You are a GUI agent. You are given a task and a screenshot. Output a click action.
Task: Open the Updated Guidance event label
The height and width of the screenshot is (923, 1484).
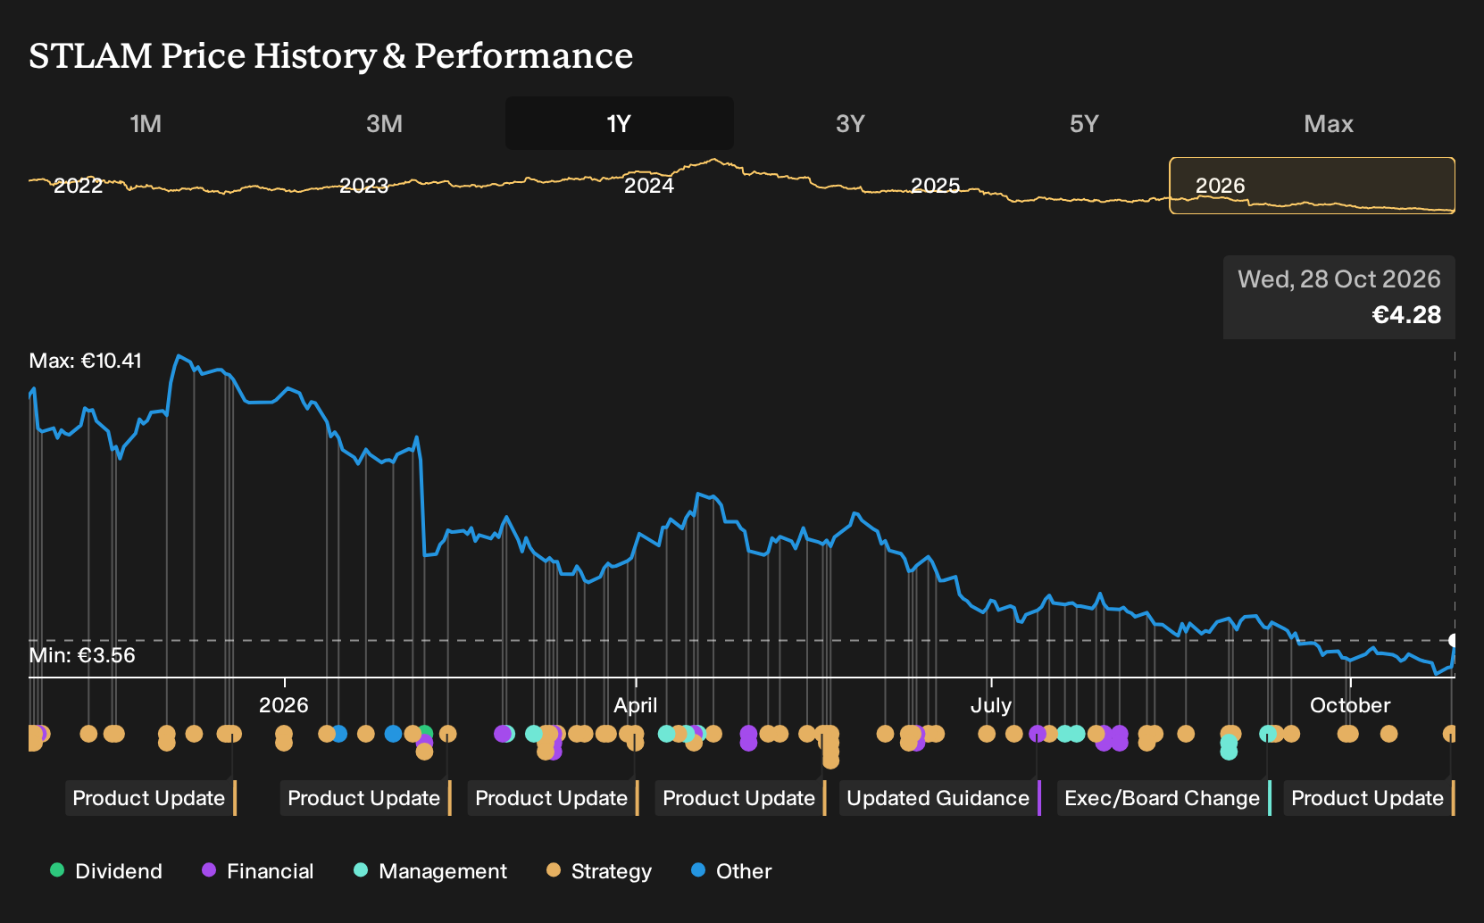pos(940,798)
